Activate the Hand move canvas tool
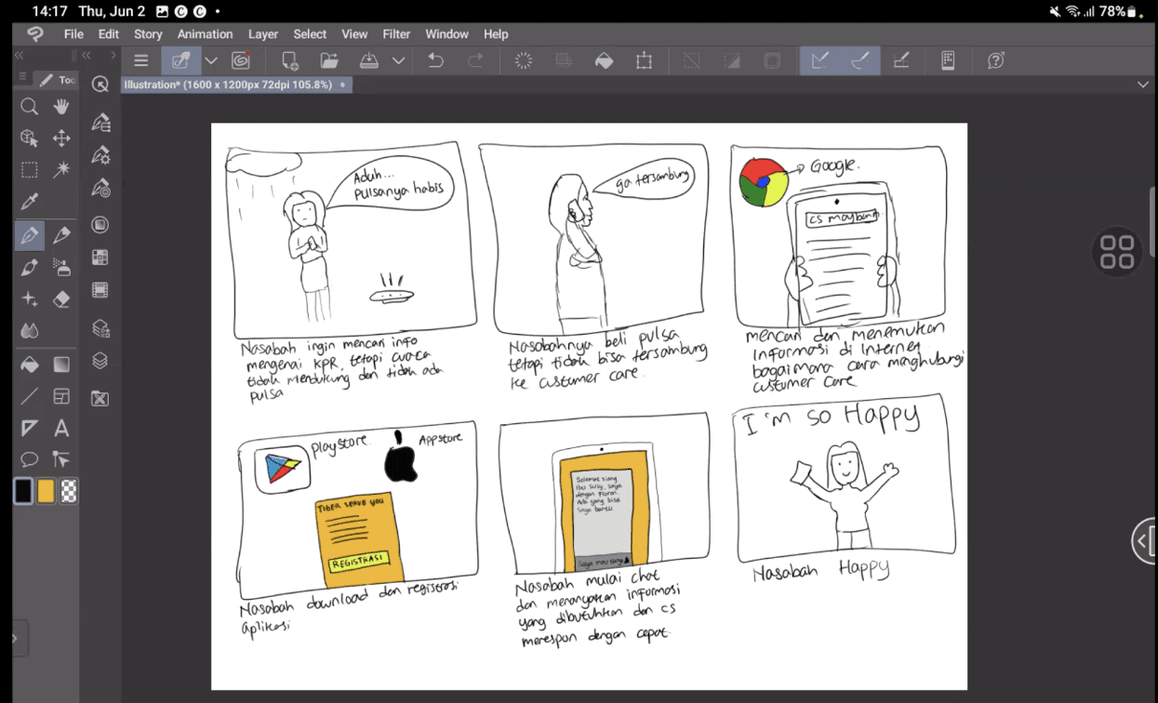The width and height of the screenshot is (1158, 703). tap(61, 106)
